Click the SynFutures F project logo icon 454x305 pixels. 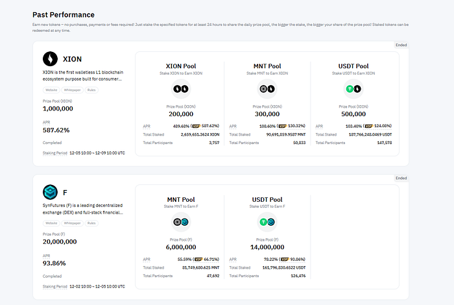pyautogui.click(x=50, y=192)
